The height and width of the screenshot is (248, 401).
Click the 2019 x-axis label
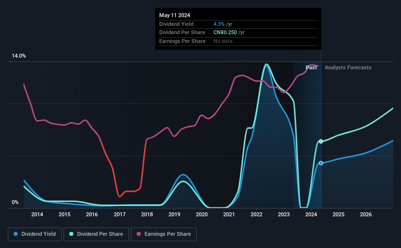click(174, 214)
